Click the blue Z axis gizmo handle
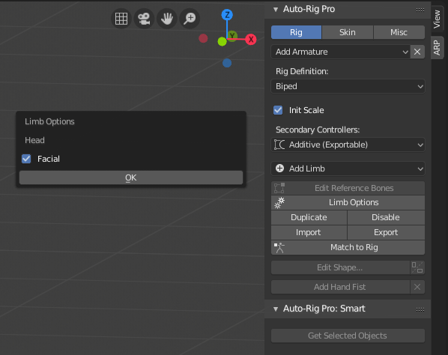This screenshot has width=448, height=355. (x=227, y=15)
